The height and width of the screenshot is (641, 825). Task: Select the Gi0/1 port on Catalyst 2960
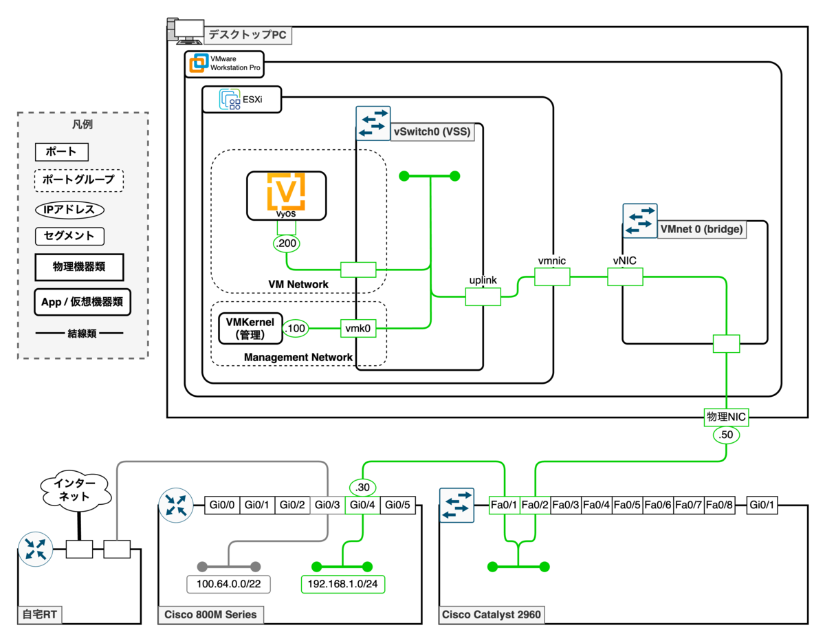pyautogui.click(x=762, y=505)
